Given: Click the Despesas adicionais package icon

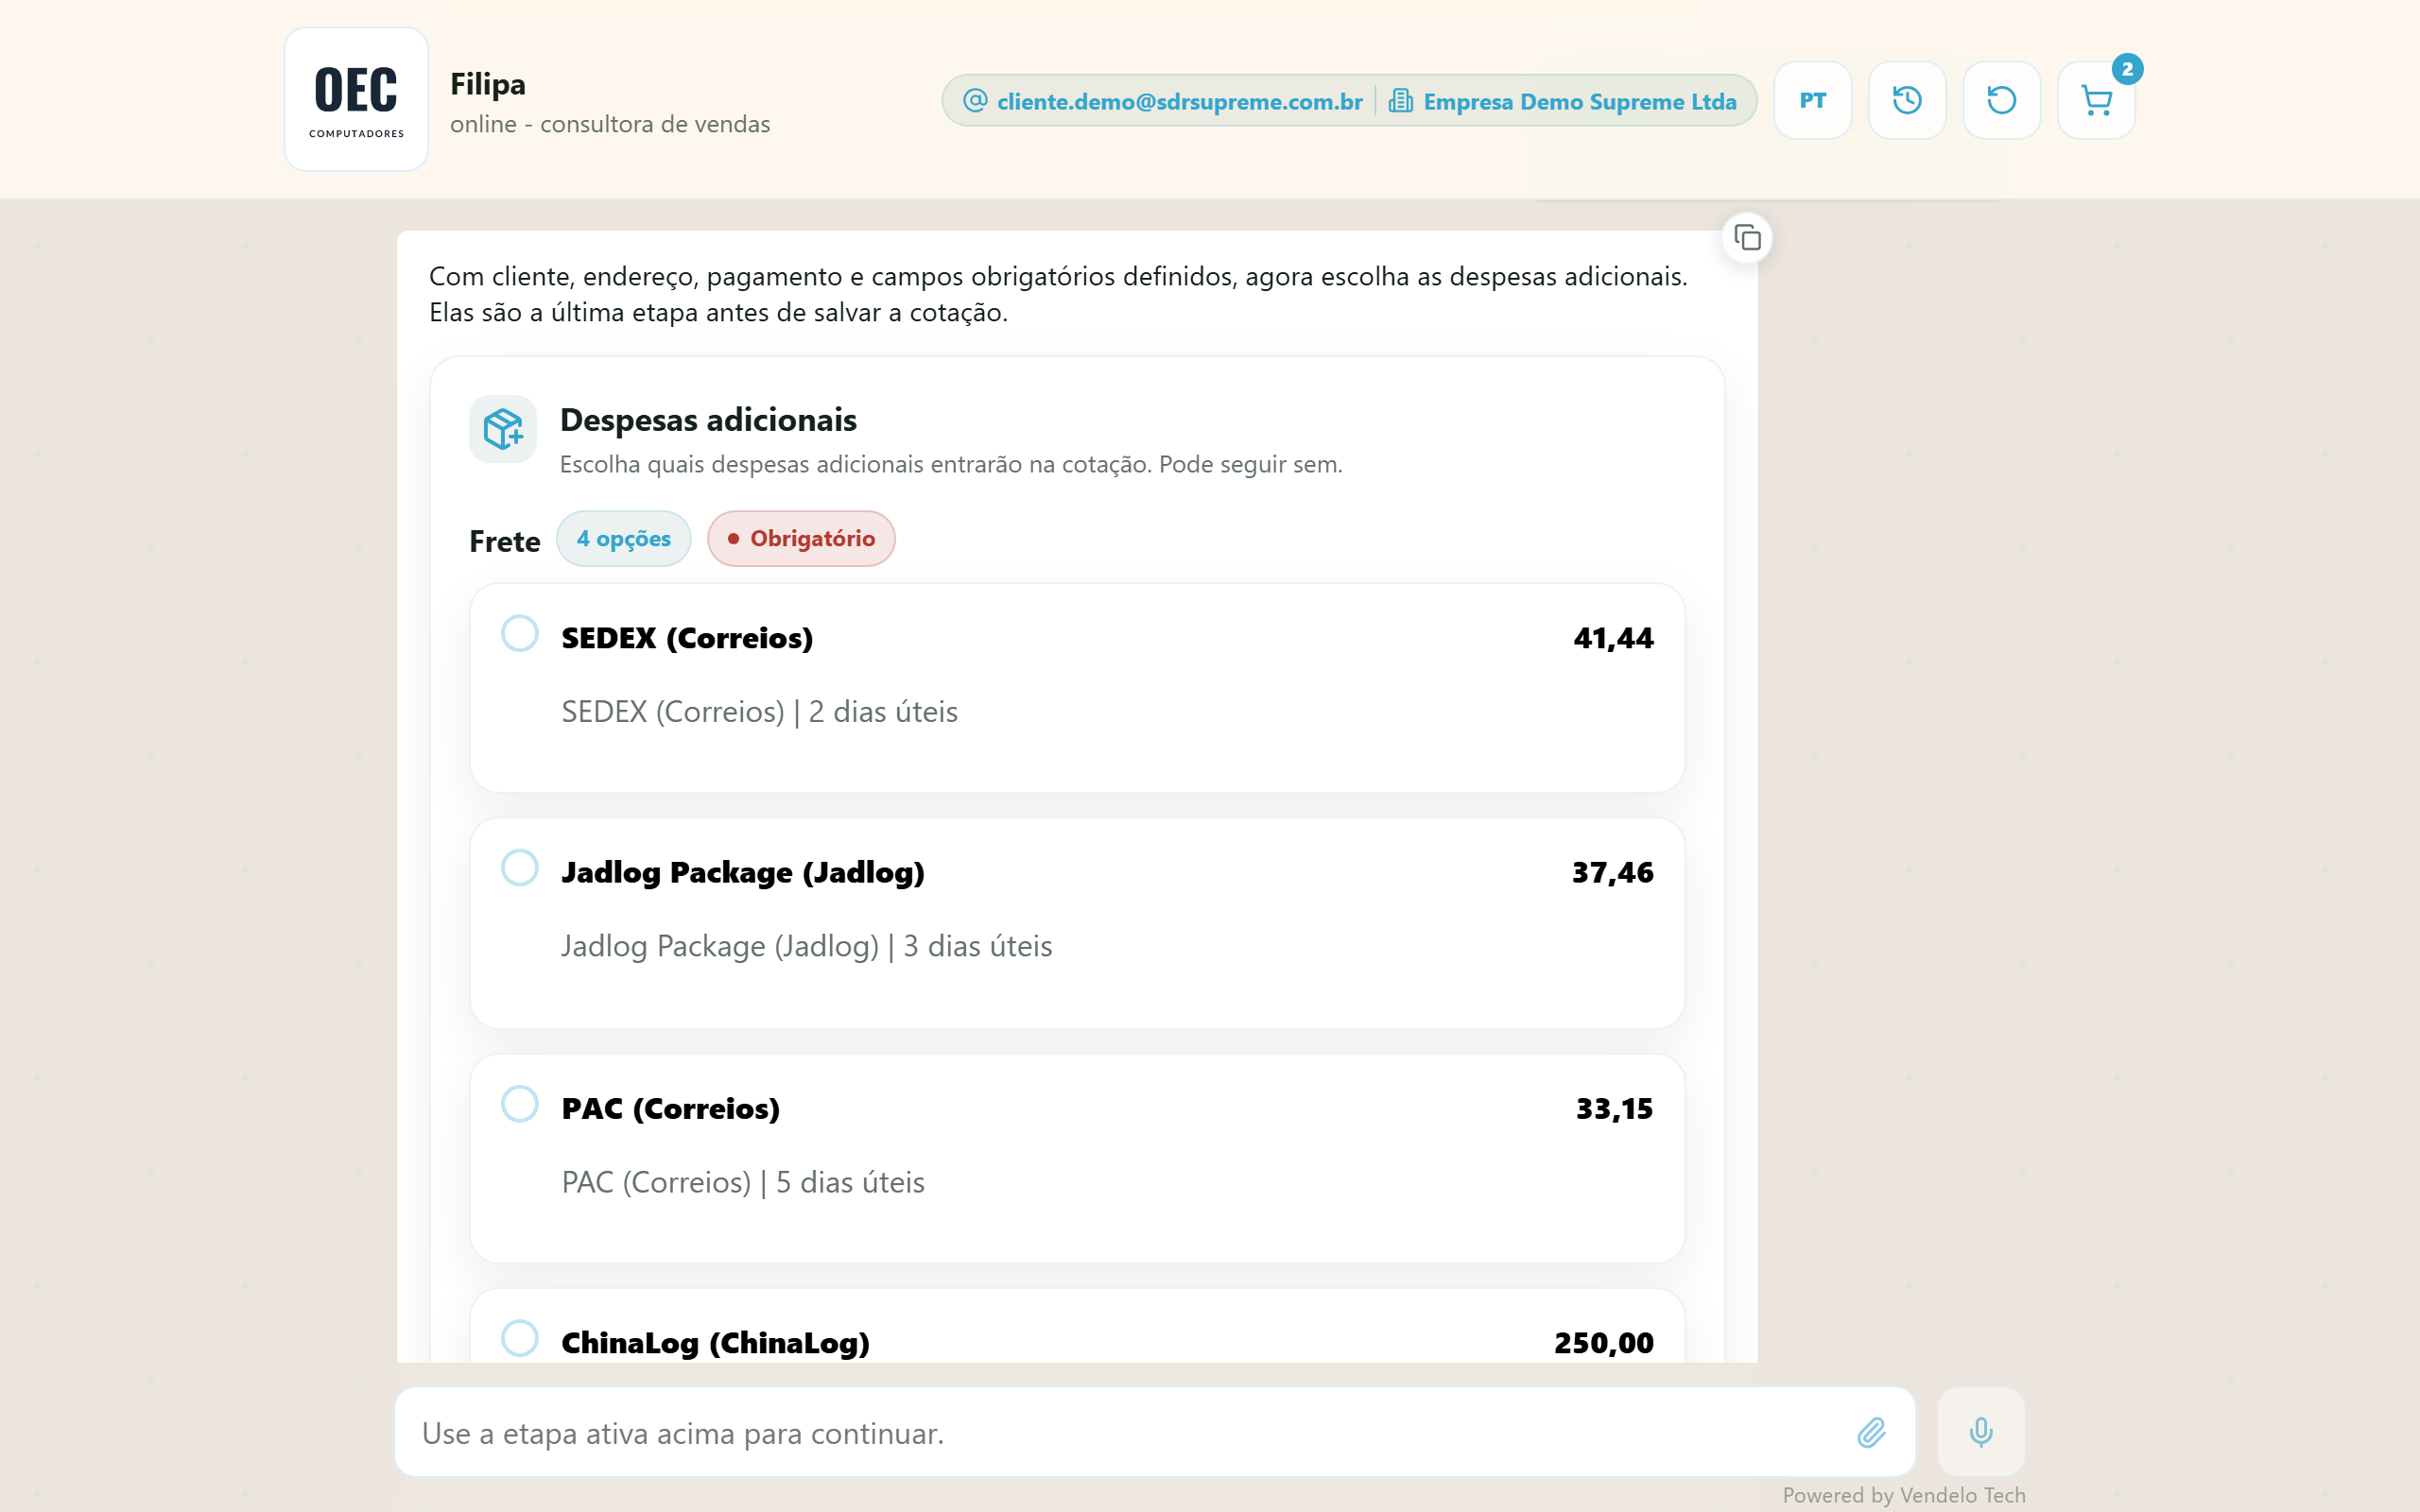Looking at the screenshot, I should point(503,429).
